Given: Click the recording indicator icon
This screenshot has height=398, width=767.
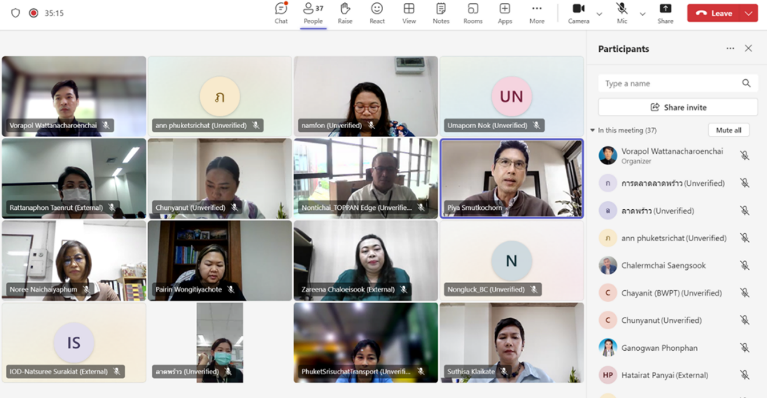Looking at the screenshot, I should tap(34, 13).
